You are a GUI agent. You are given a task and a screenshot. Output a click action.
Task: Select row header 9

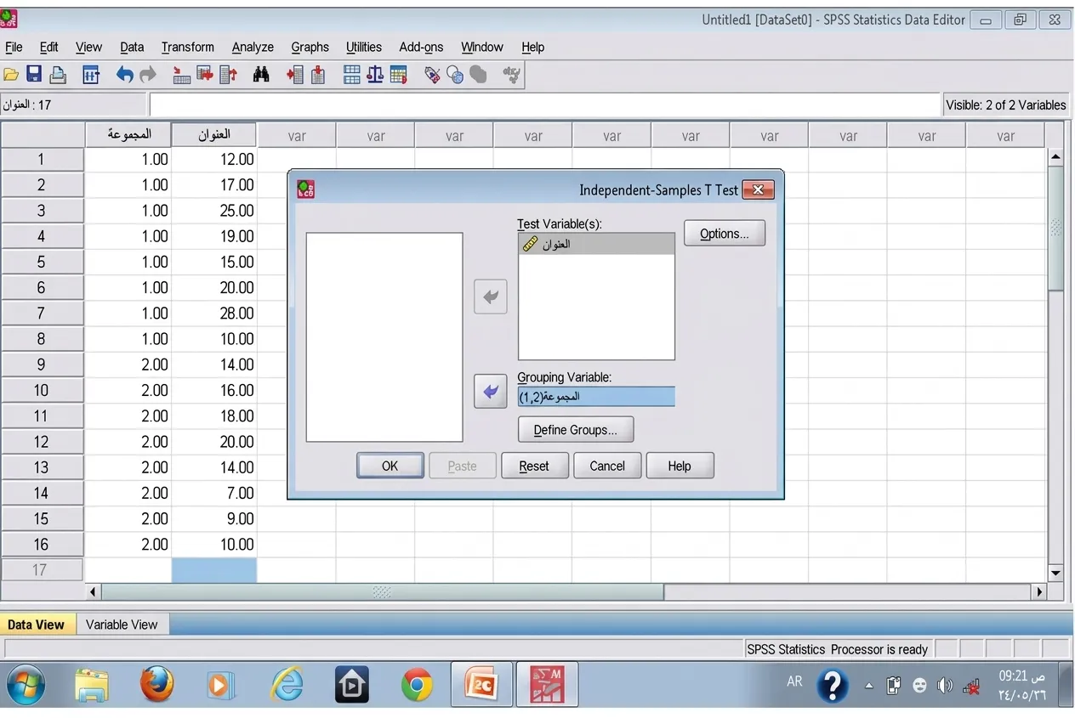(x=41, y=365)
